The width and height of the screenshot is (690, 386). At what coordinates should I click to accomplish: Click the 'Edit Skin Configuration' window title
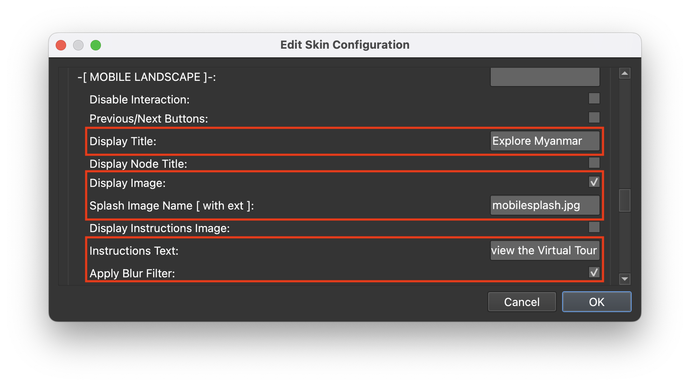coord(345,45)
